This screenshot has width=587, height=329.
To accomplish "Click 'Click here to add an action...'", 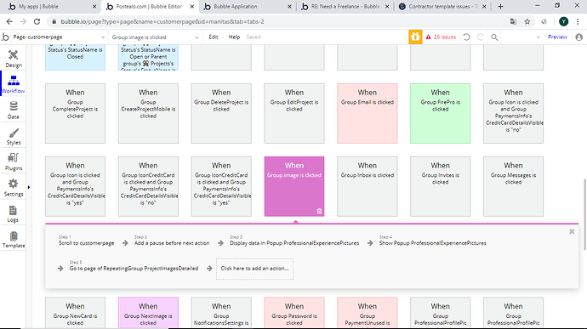I will [x=254, y=269].
